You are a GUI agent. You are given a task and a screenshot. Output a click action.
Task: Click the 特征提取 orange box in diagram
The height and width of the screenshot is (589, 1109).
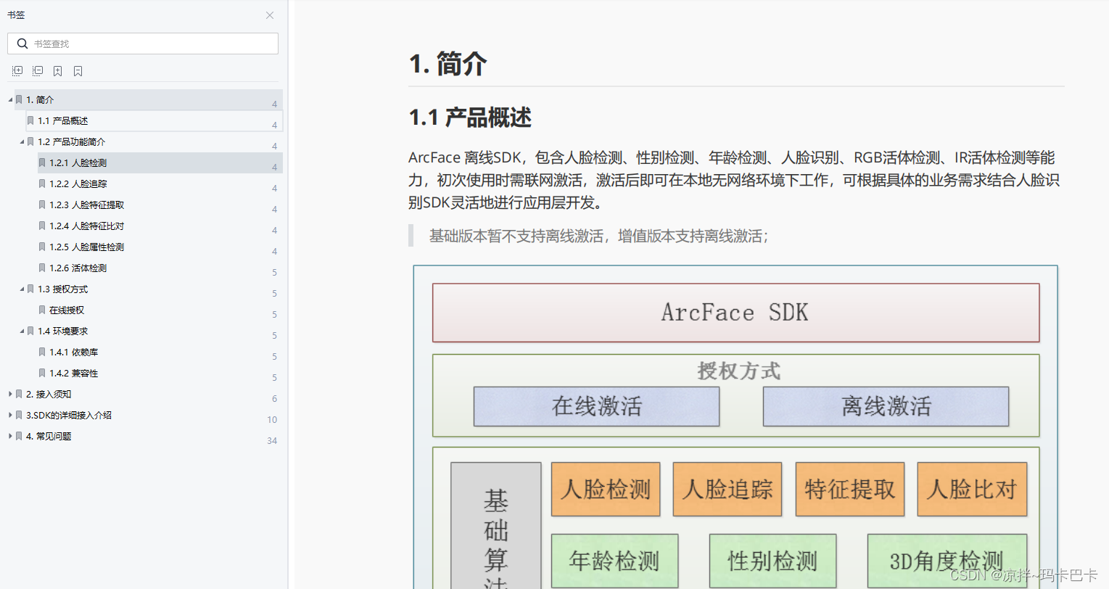point(850,490)
